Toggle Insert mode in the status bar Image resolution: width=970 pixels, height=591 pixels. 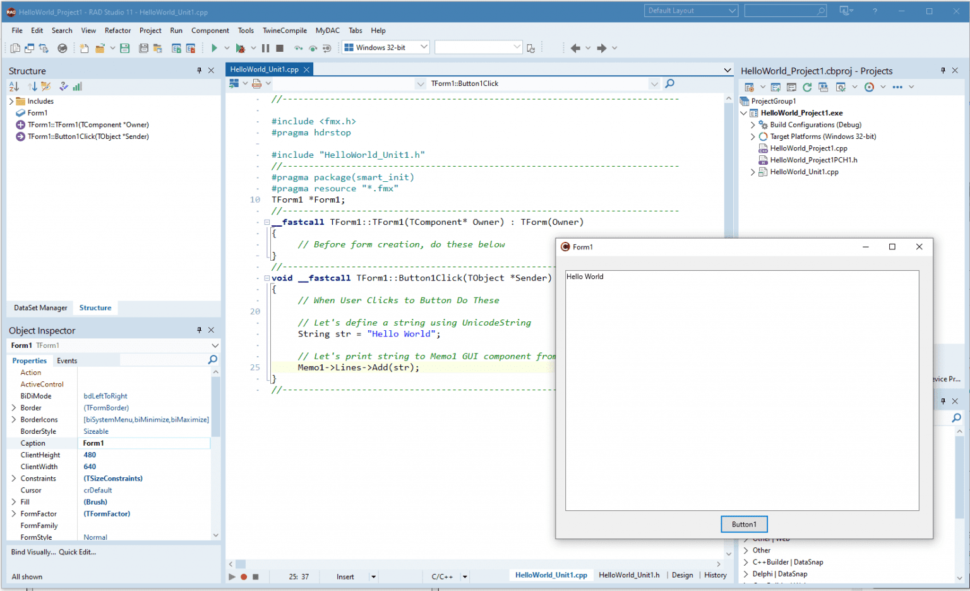click(x=345, y=576)
